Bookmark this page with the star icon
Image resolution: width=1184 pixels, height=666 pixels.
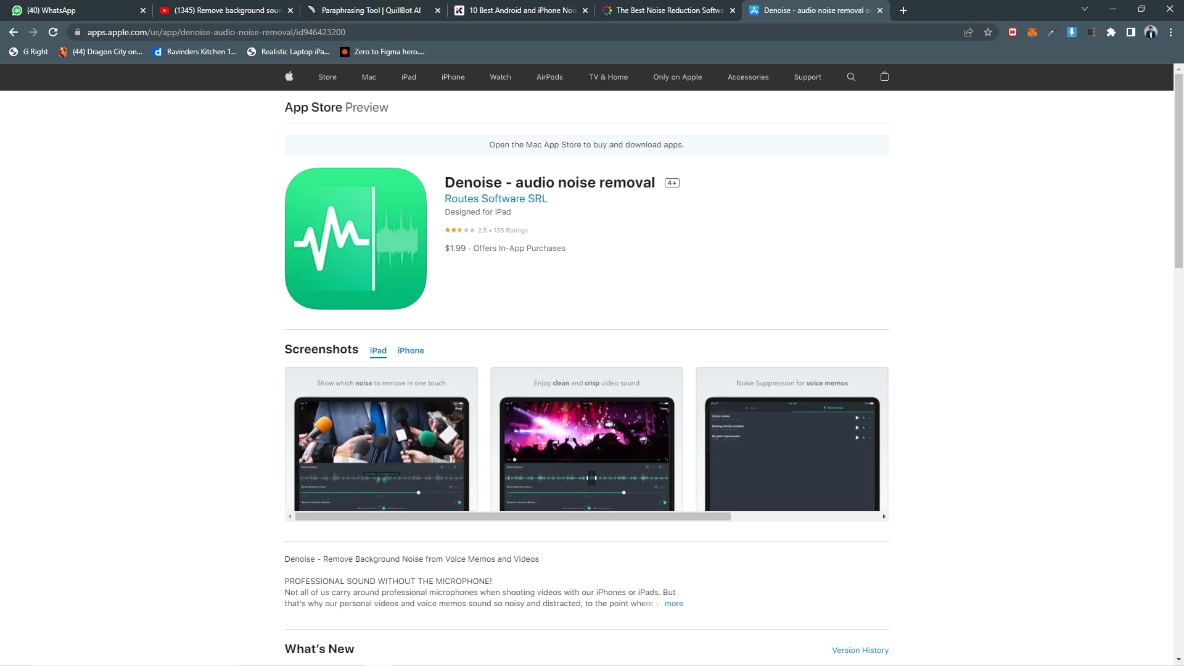pos(988,32)
